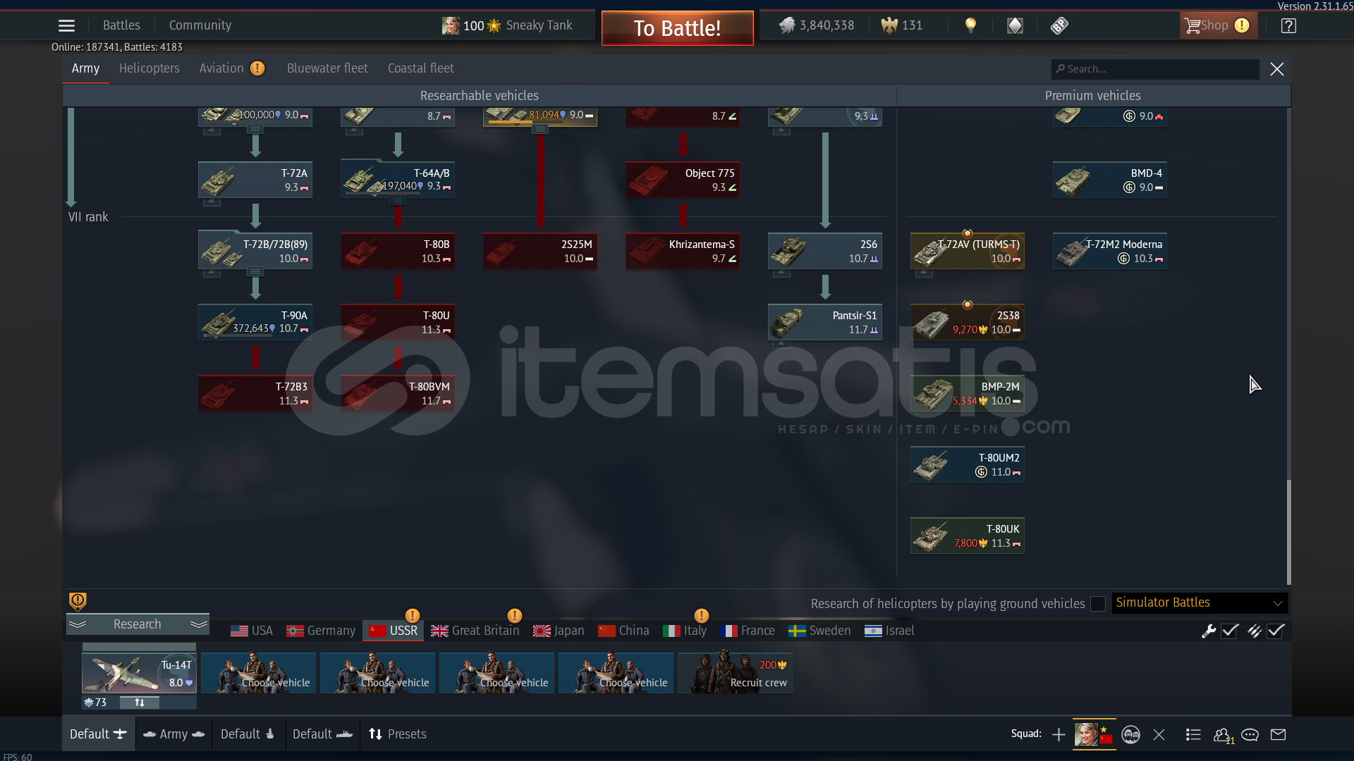Open the list icon in bottom bar
This screenshot has width=1354, height=761.
[1193, 735]
